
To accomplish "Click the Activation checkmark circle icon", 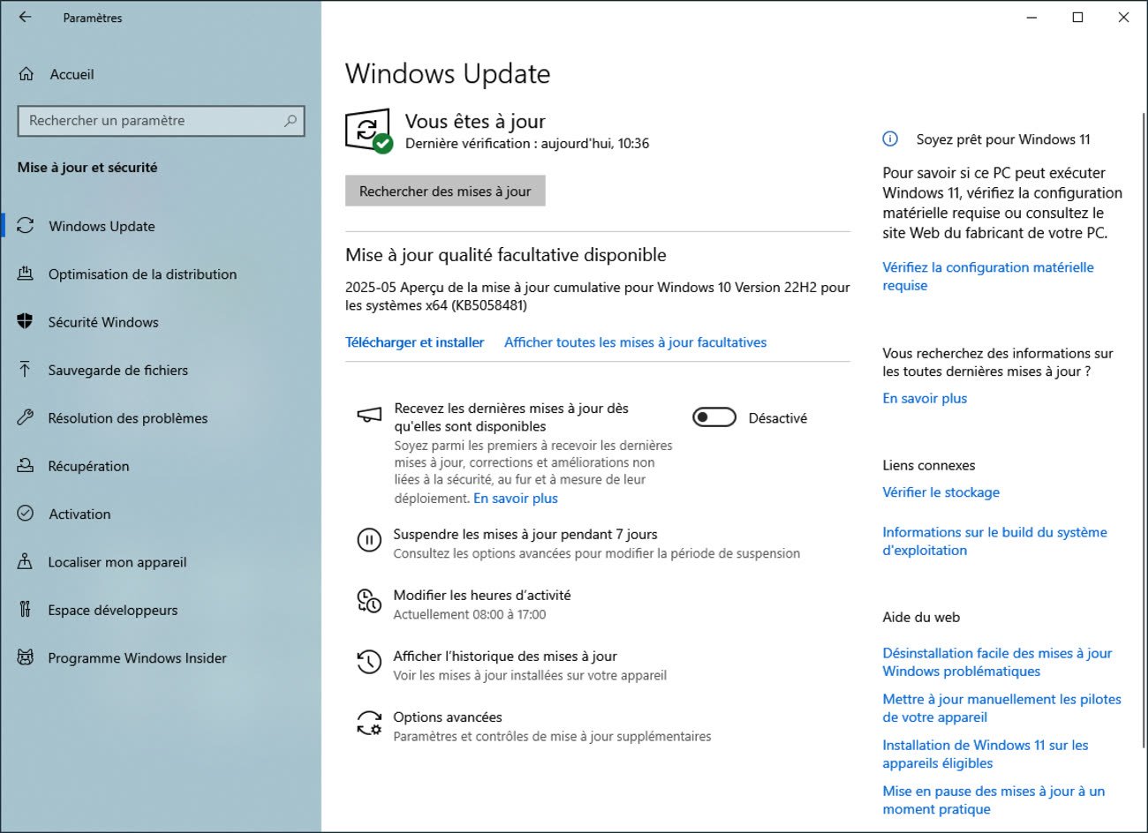I will click(x=26, y=514).
